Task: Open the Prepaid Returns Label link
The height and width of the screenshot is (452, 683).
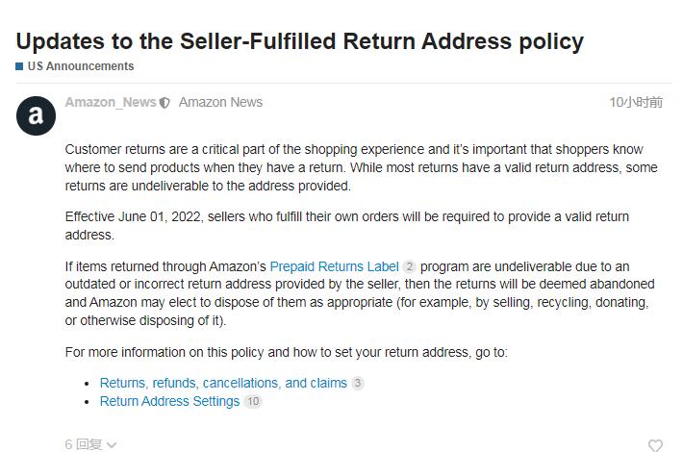Action: pos(334,266)
